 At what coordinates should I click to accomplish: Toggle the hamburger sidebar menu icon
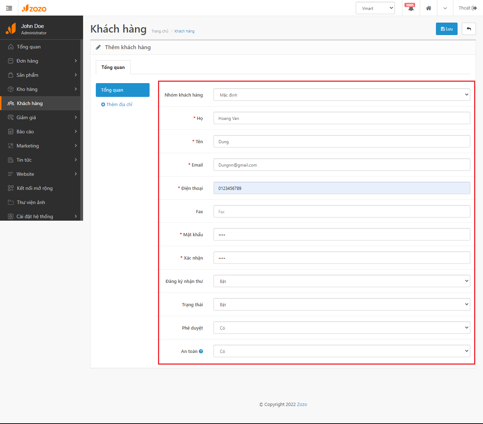tap(9, 8)
